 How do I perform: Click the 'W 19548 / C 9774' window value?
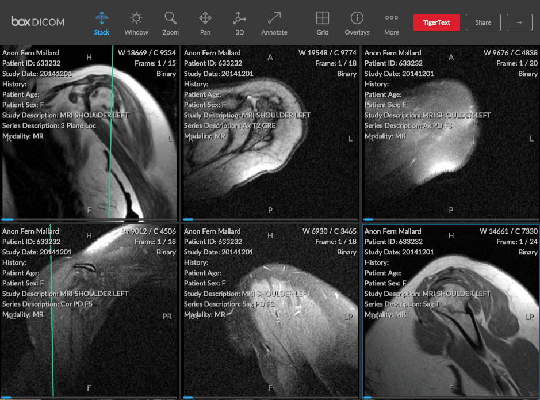tap(327, 53)
